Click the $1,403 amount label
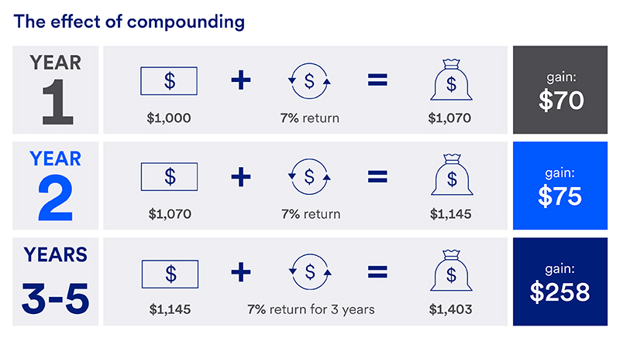This screenshot has width=620, height=341. 449,309
